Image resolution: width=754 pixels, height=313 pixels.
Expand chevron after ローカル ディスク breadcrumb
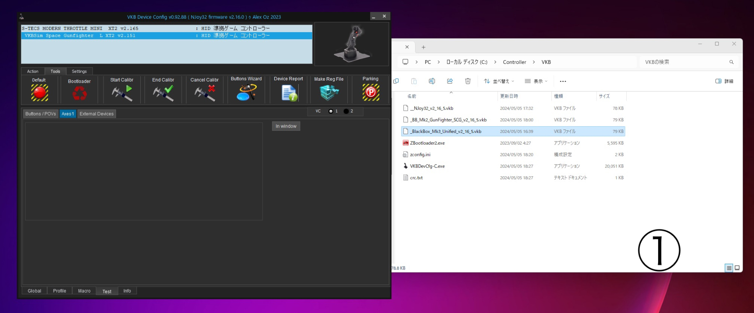click(495, 62)
